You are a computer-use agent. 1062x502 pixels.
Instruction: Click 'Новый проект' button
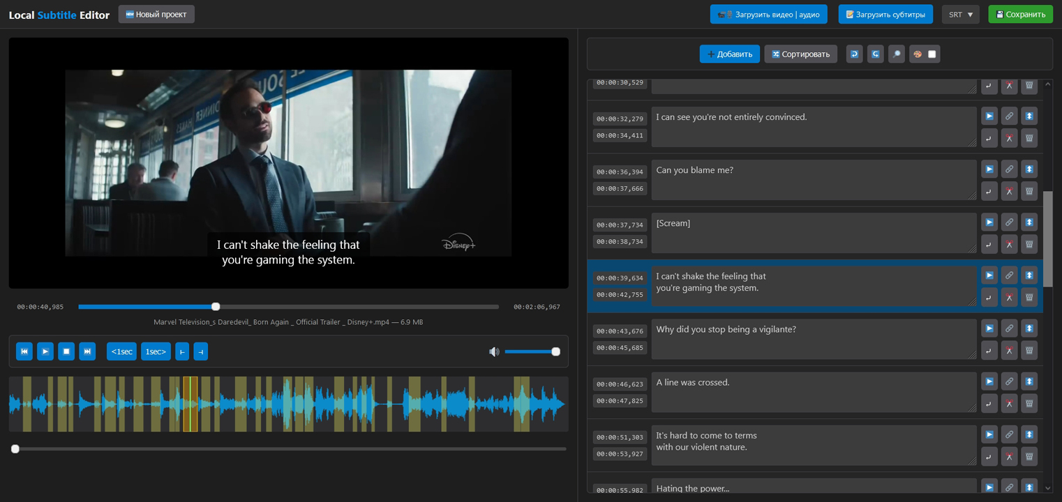click(x=156, y=14)
